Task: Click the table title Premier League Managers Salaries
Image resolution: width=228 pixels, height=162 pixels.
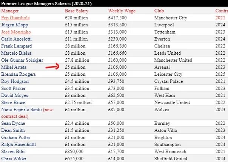Action: coord(46,4)
